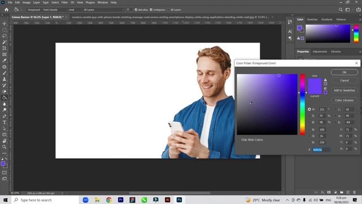
Task: Select the Eraser tool
Action: click(5, 91)
